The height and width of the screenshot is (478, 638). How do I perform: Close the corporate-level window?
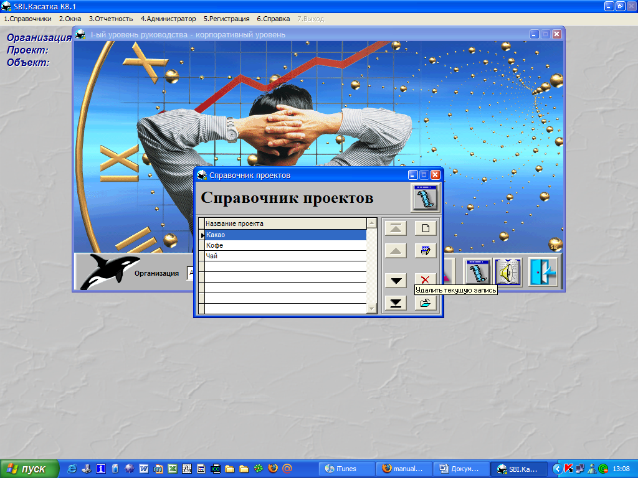556,34
